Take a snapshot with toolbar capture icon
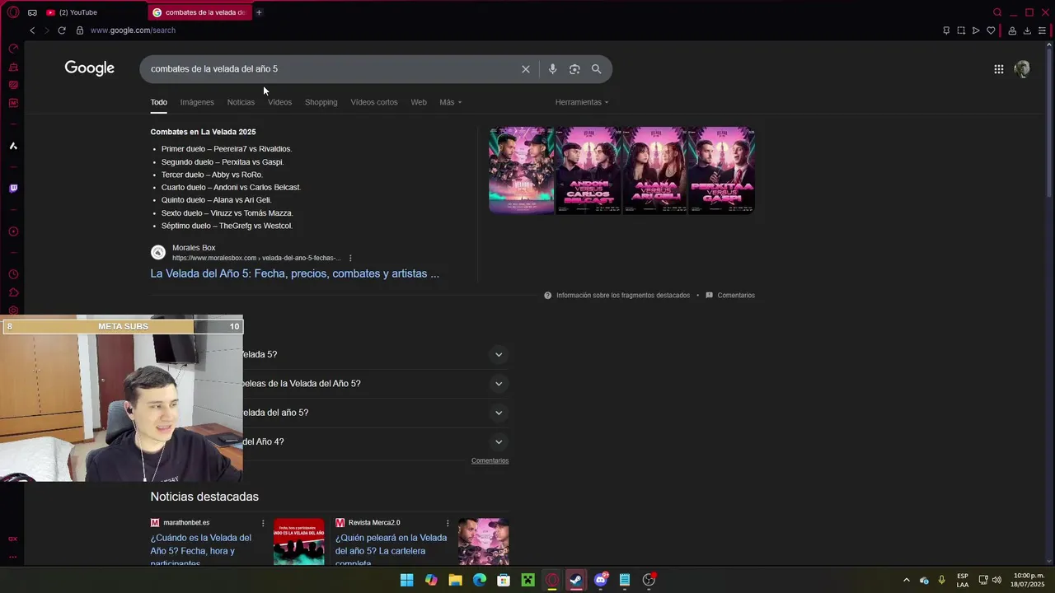The width and height of the screenshot is (1055, 593). click(961, 30)
